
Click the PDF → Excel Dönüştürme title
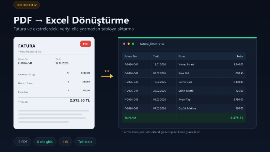tap(71, 20)
